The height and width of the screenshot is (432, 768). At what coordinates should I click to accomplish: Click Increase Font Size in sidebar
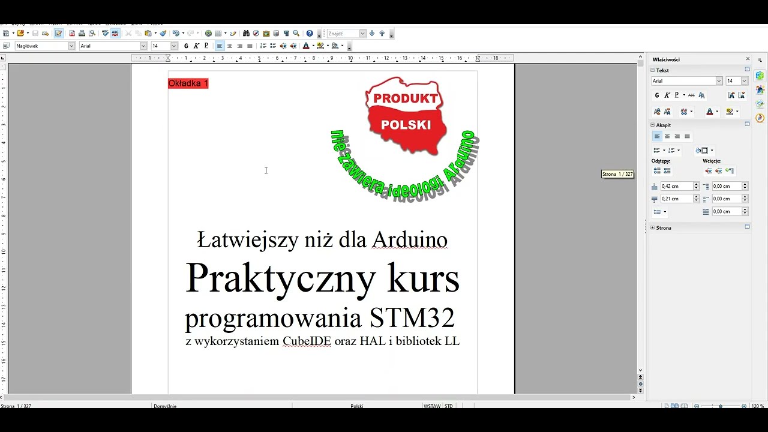[731, 95]
